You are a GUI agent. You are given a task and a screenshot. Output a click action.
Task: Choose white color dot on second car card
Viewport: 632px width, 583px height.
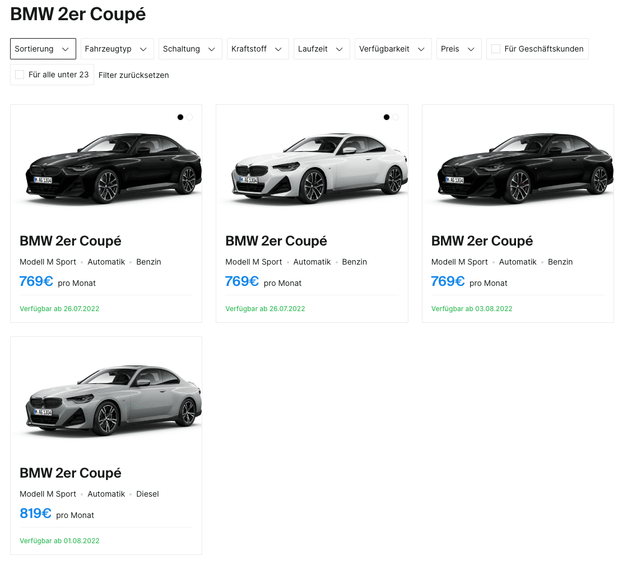click(396, 117)
